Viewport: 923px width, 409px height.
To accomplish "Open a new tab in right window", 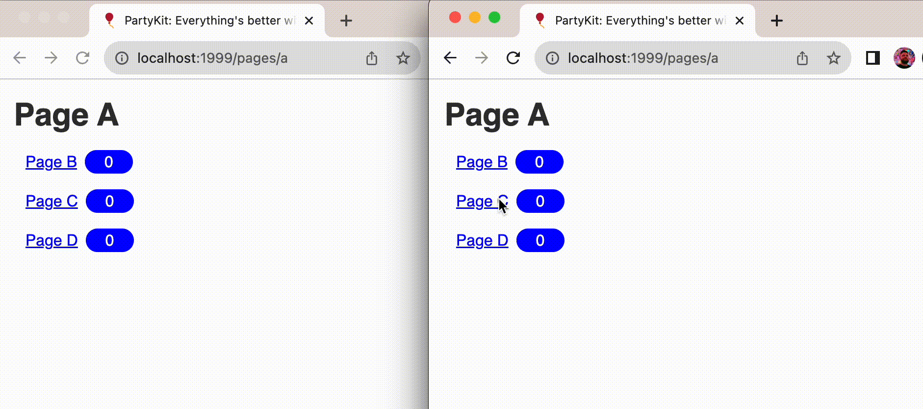I will pos(777,21).
